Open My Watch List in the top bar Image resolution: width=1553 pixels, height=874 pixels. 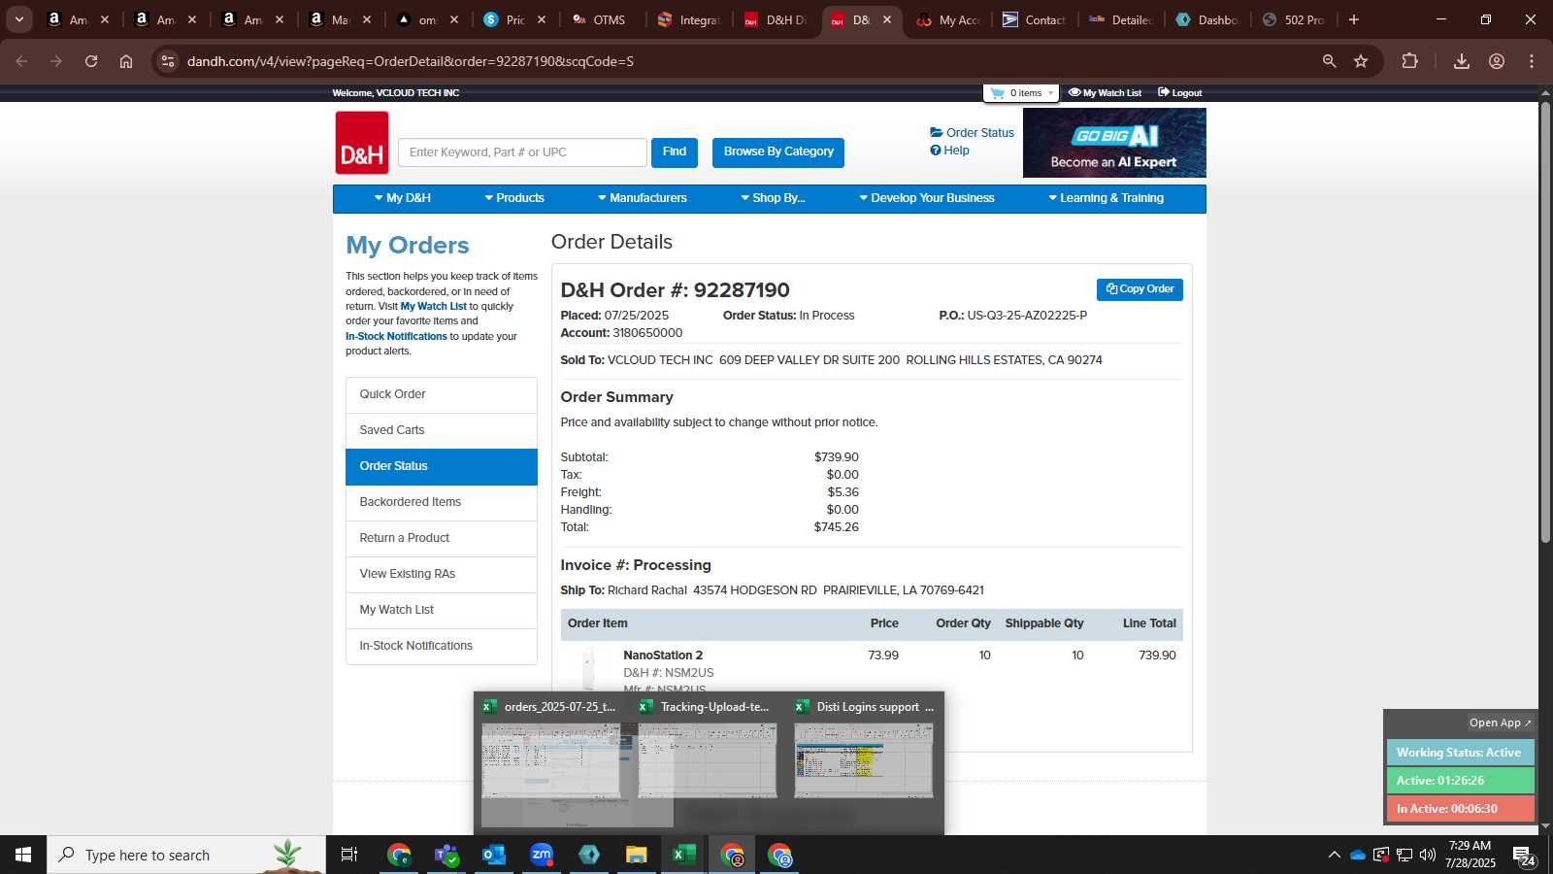[x=1105, y=93]
